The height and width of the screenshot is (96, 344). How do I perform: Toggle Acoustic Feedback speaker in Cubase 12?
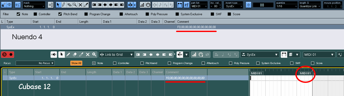click(x=54, y=54)
